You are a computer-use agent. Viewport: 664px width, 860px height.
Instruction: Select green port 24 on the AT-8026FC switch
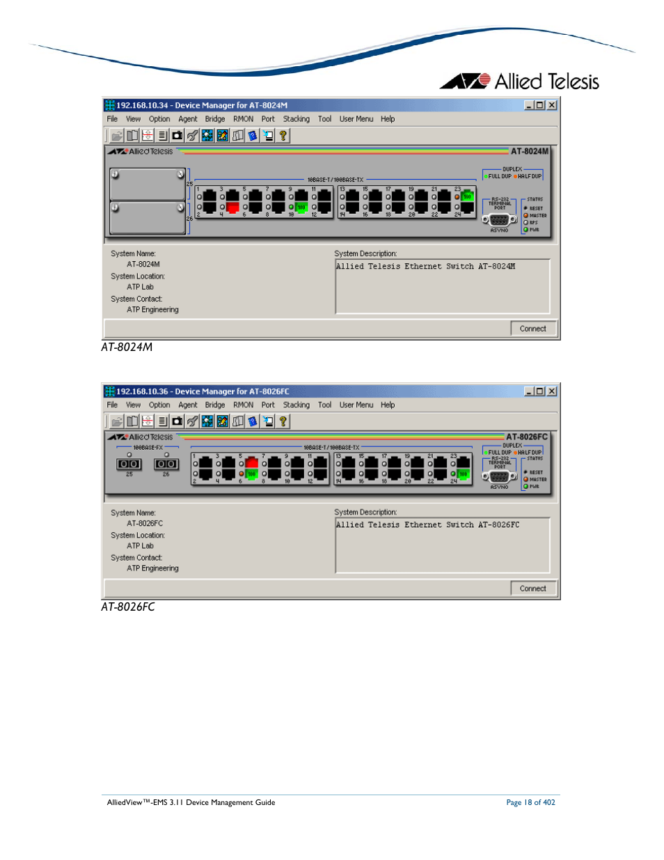[463, 474]
